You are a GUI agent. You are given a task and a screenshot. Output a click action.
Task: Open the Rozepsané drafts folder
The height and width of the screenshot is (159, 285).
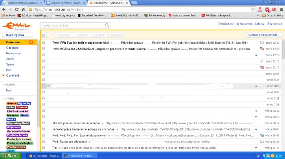pyautogui.click(x=13, y=53)
